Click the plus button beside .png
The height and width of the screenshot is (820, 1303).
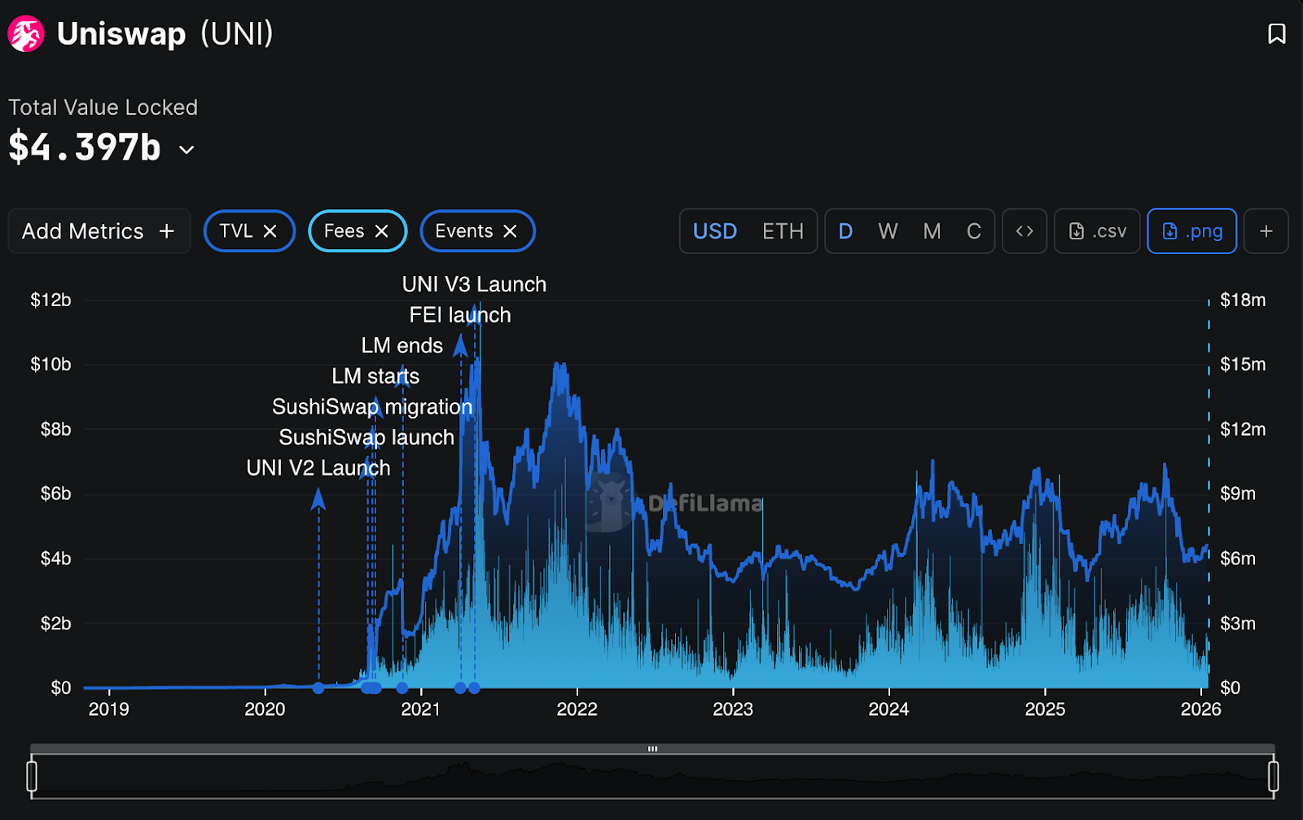tap(1266, 231)
